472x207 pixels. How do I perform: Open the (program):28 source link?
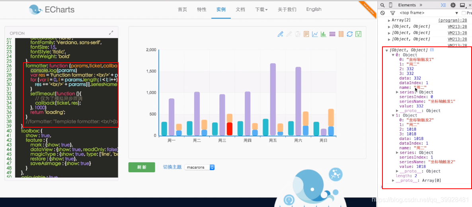pos(452,20)
